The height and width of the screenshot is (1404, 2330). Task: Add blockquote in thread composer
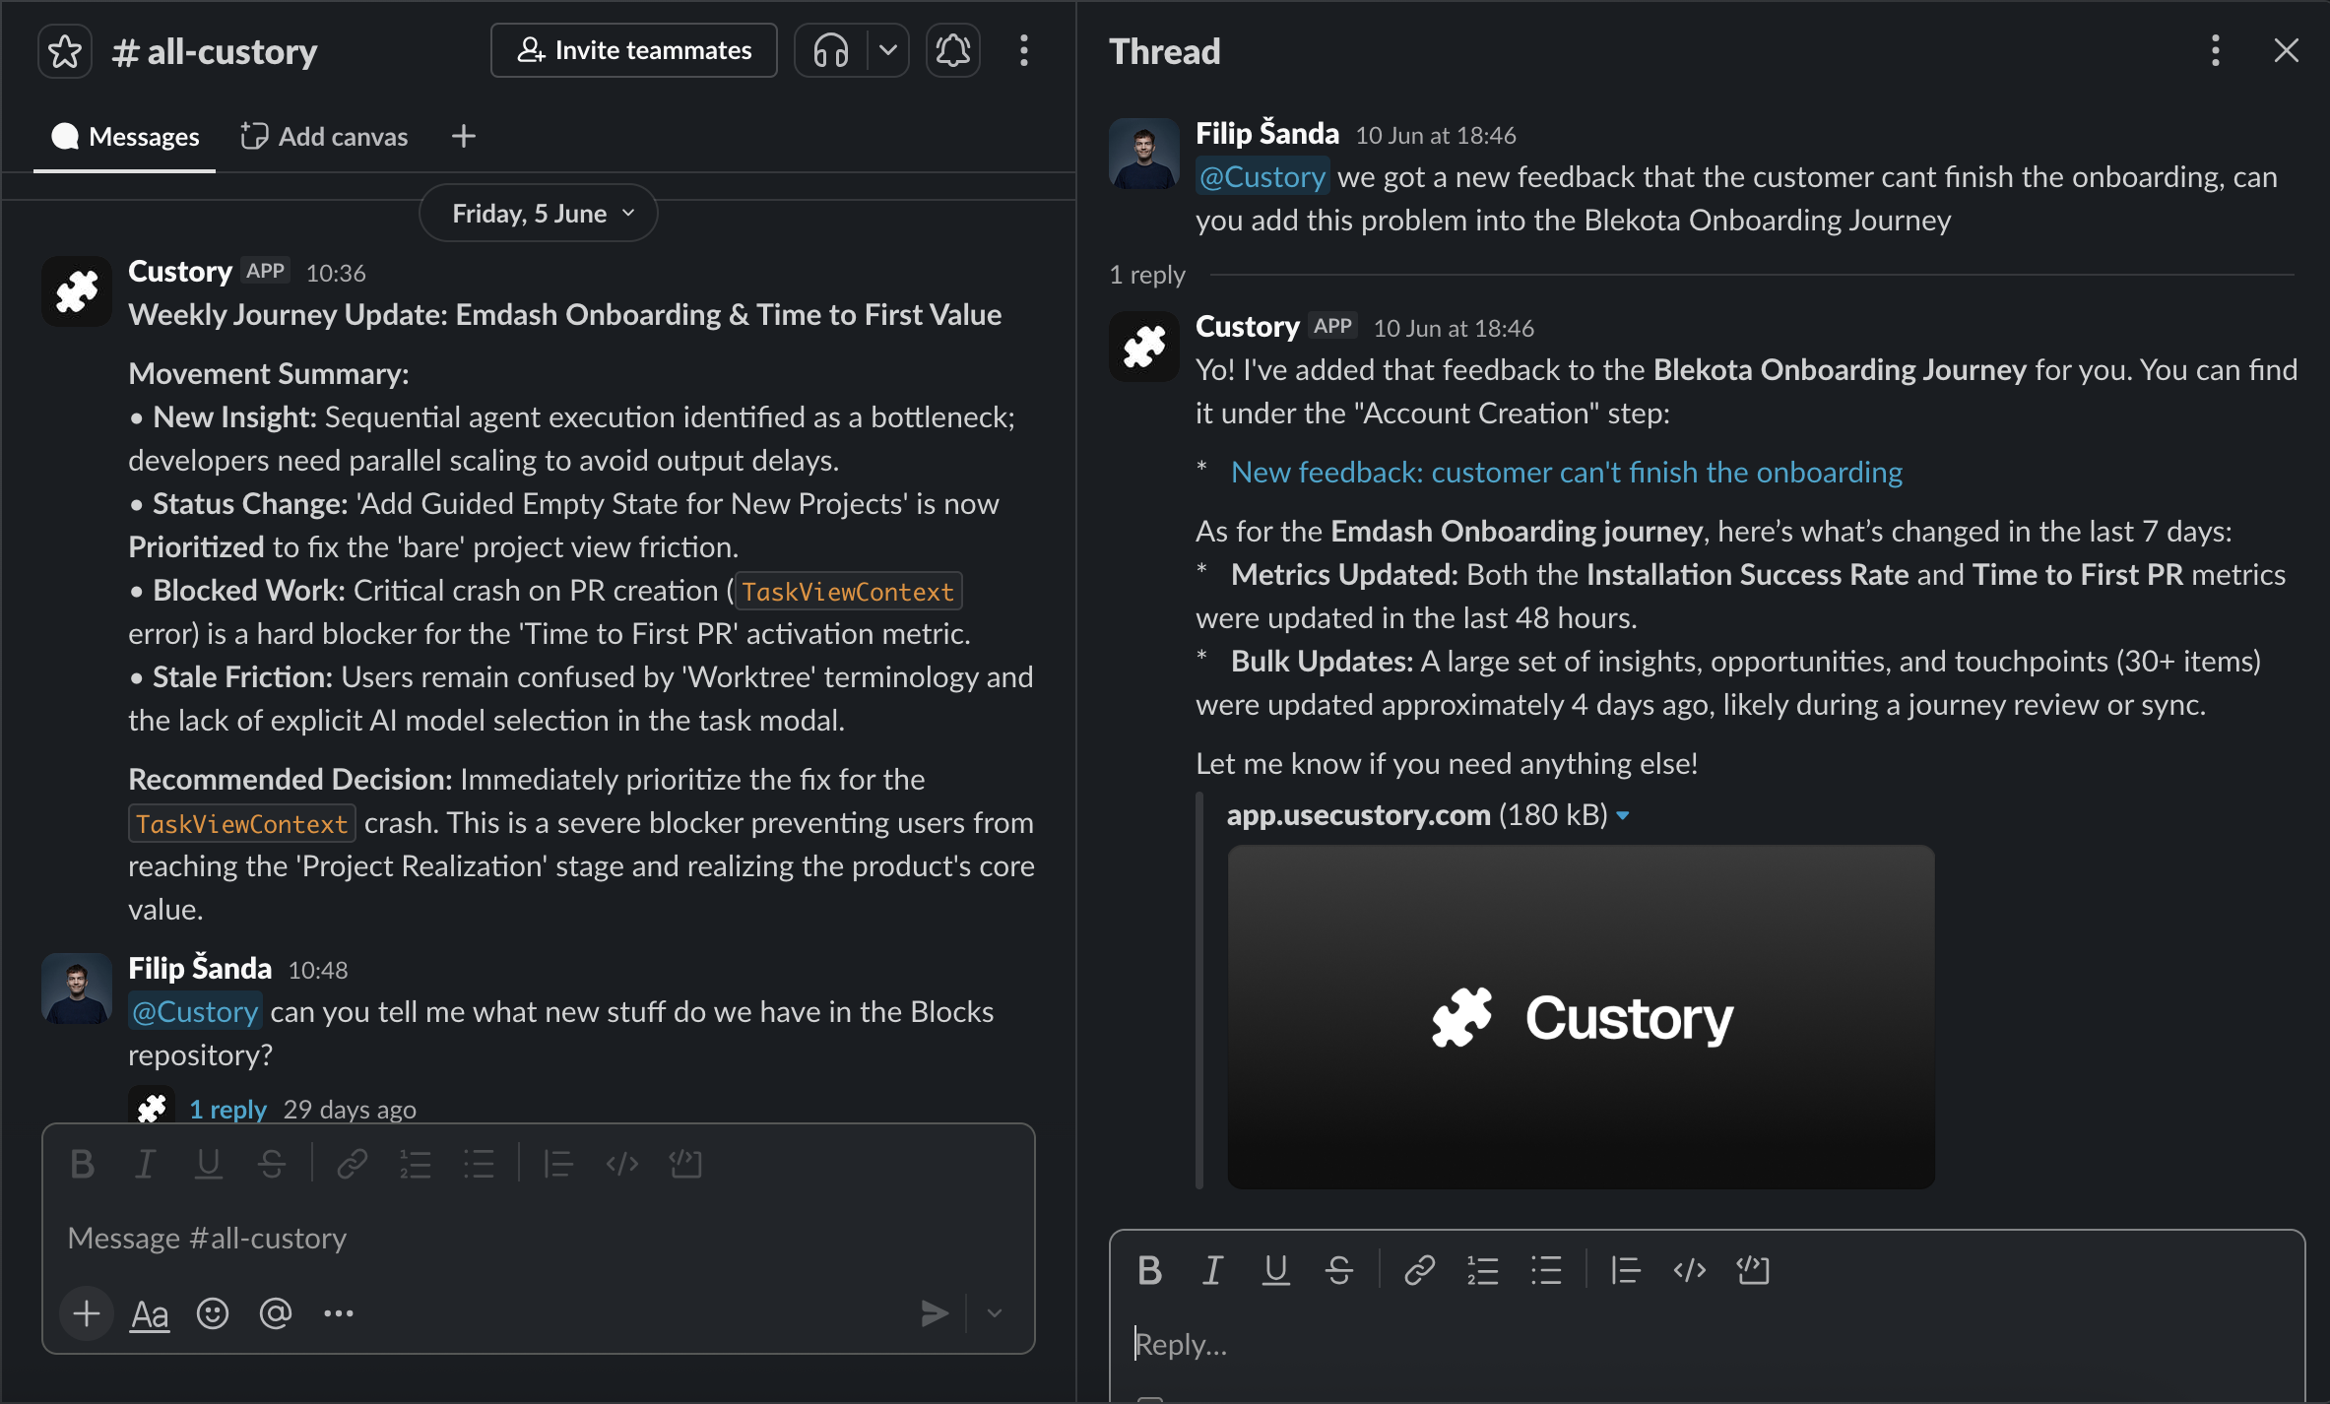pyautogui.click(x=1626, y=1271)
